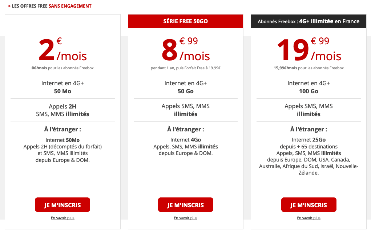Select the Abonnés Freebox 4G+ illimitée banner
The image size is (371, 233).
(309, 21)
